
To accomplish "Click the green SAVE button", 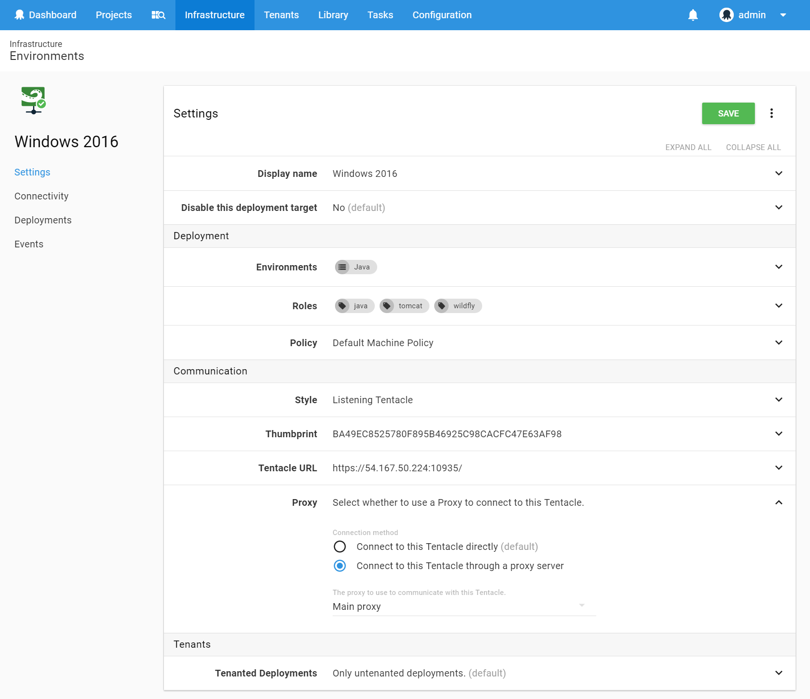I will [728, 113].
